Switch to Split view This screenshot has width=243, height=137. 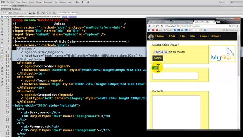pos(11,13)
